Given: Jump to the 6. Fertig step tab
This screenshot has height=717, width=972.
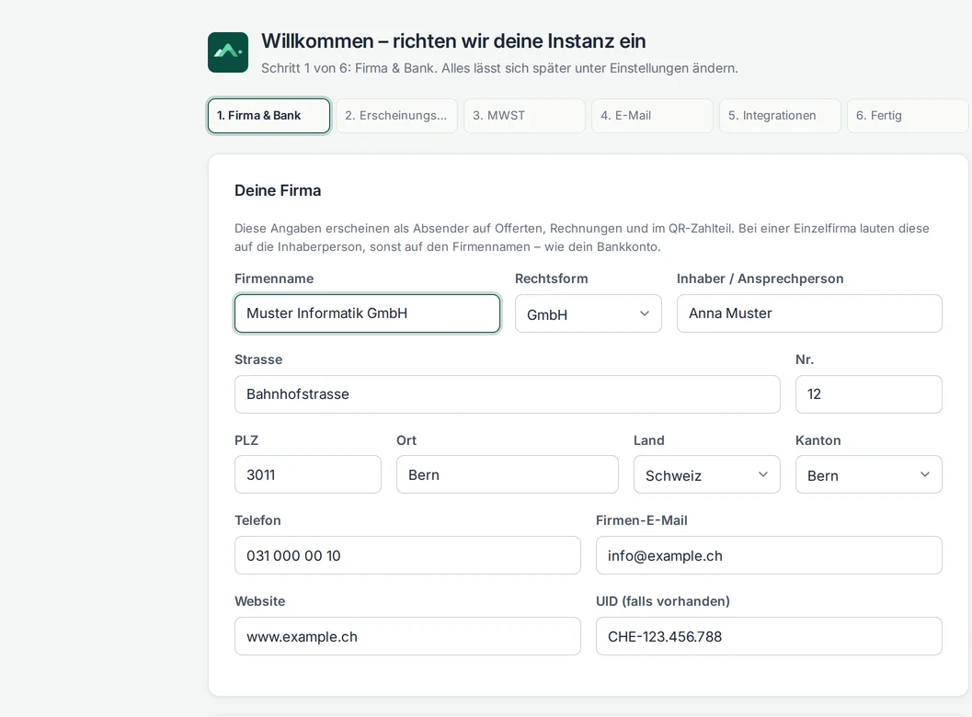Looking at the screenshot, I should 908,116.
